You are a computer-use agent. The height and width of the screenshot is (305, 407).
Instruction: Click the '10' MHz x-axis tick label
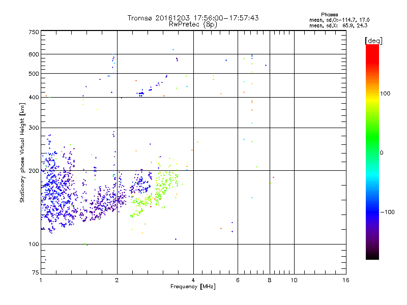(294, 281)
